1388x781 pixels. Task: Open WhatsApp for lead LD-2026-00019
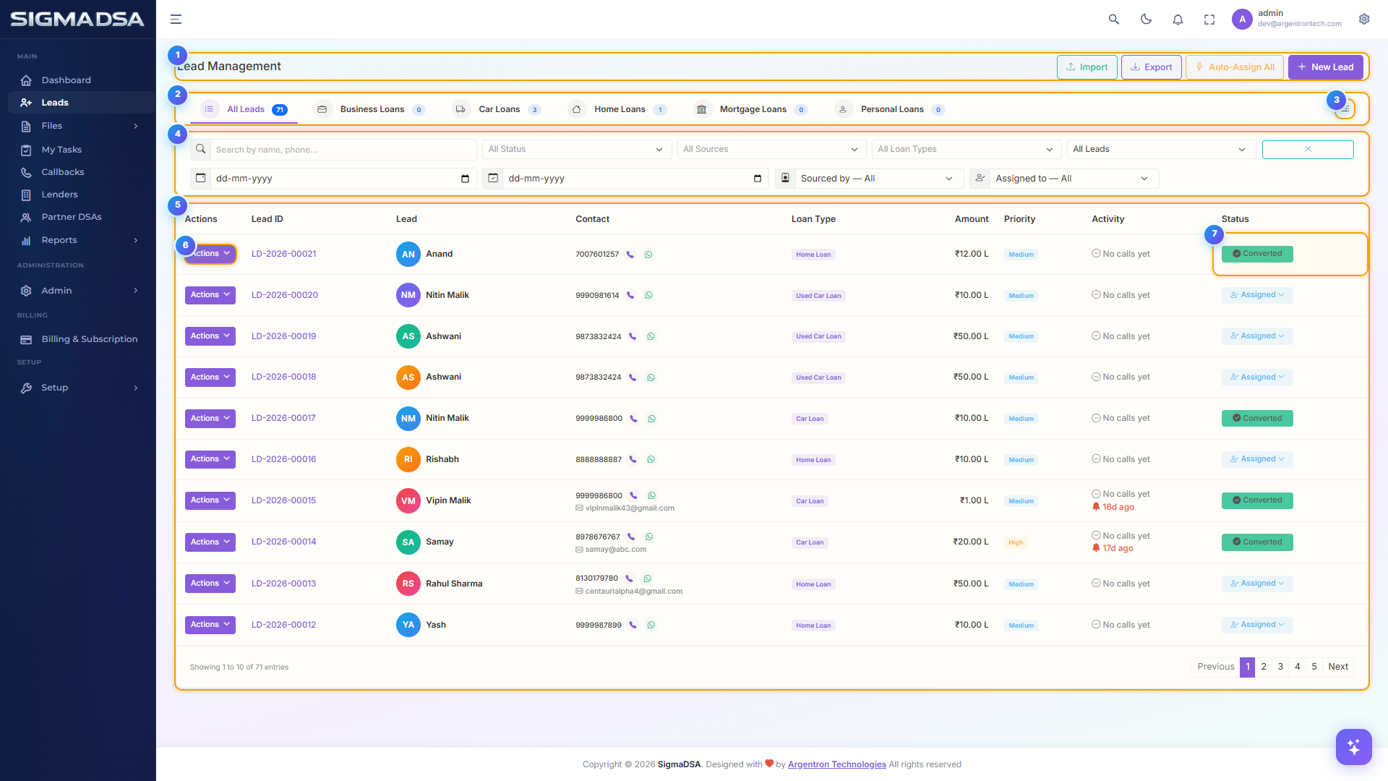pyautogui.click(x=651, y=337)
